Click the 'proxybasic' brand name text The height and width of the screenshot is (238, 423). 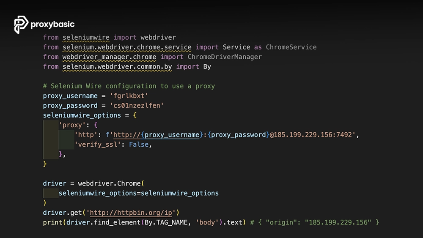tap(52, 25)
